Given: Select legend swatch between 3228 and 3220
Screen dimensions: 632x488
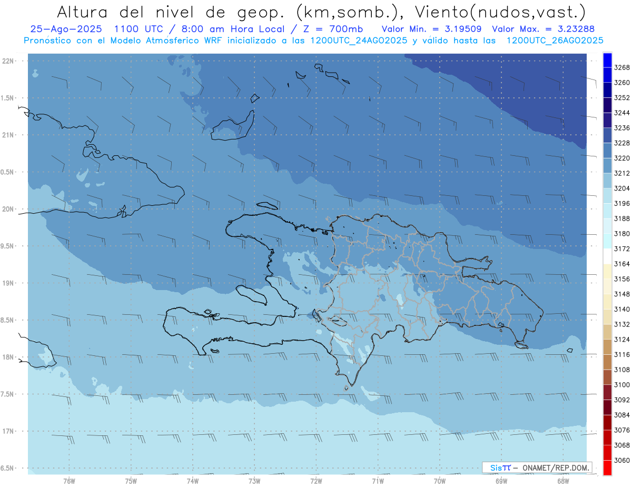Looking at the screenshot, I should (607, 151).
